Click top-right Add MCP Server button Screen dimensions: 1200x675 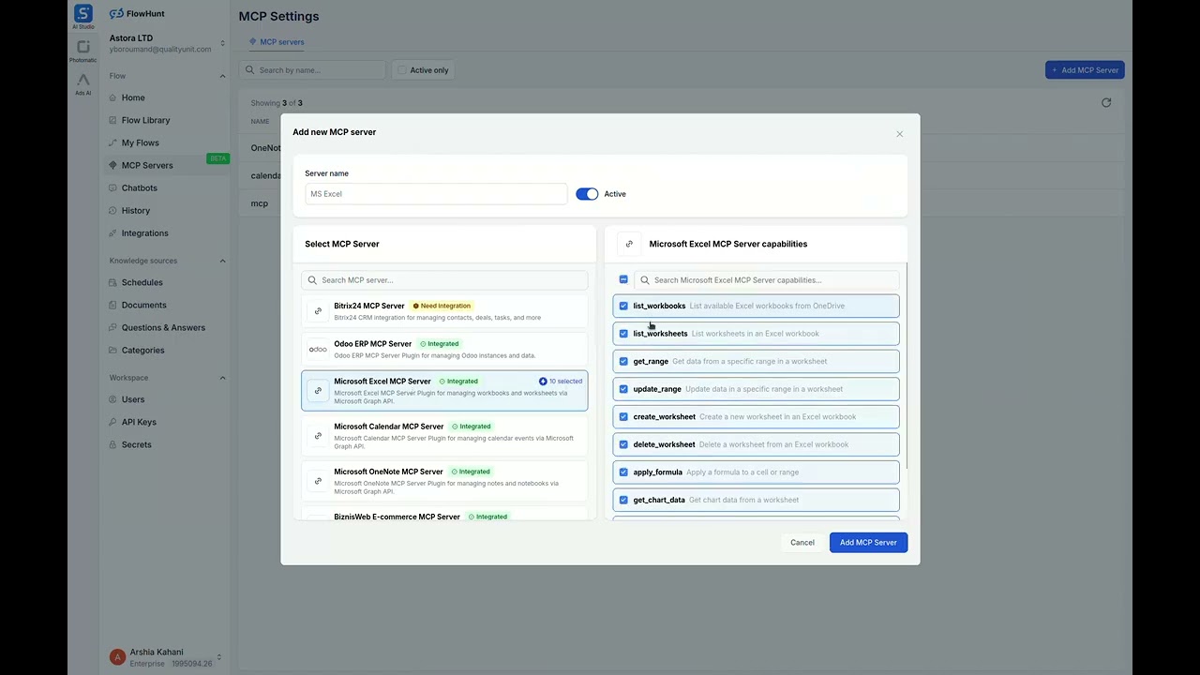[1085, 70]
